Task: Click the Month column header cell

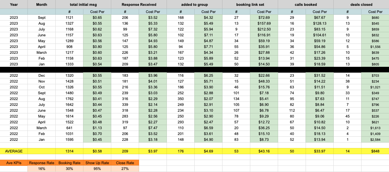Action: point(42,4)
